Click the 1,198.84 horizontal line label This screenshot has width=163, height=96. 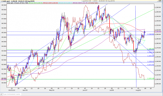click(151, 34)
